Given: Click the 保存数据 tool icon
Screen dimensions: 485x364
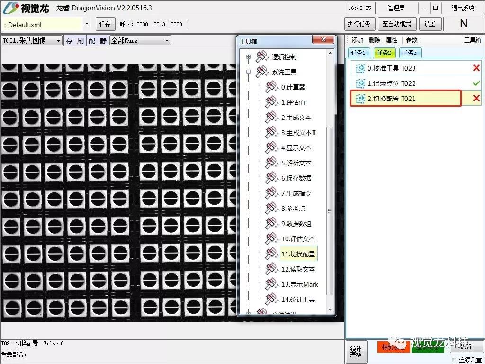Looking at the screenshot, I should point(271,178).
